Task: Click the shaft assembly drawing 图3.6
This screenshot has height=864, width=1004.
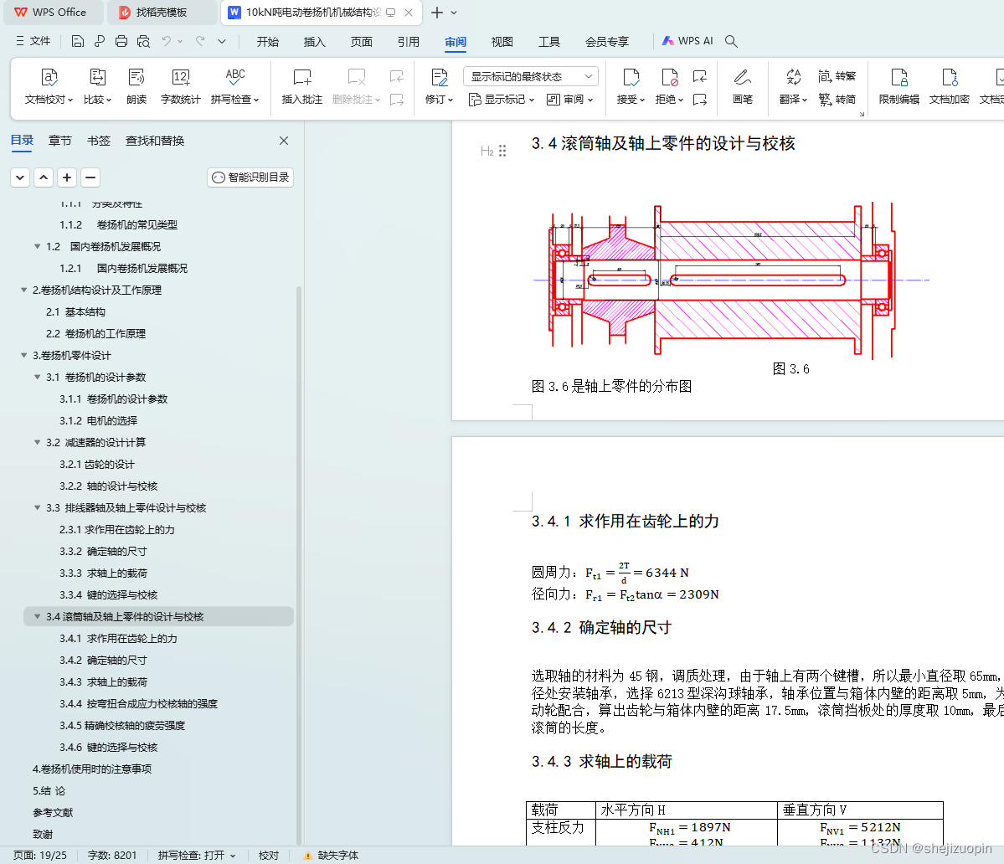Action: pyautogui.click(x=730, y=280)
